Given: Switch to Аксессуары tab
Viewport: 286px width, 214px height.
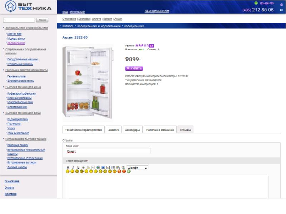Looking at the screenshot, I should [x=132, y=130].
